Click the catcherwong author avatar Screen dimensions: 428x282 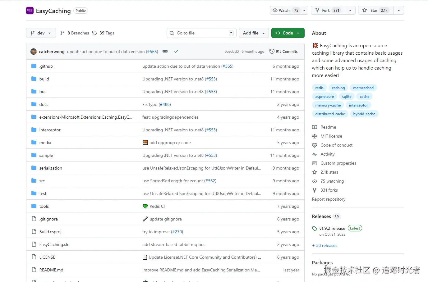pos(34,52)
